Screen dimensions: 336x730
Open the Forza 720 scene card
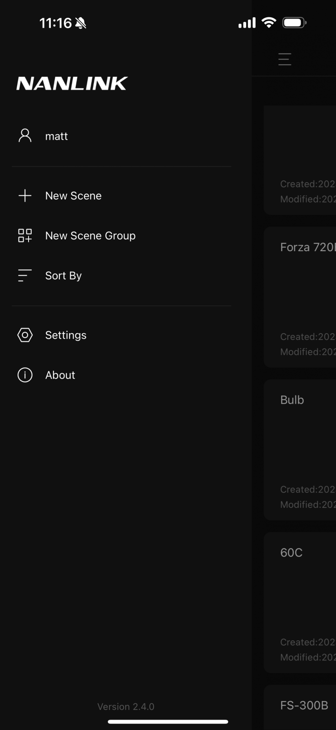[300, 297]
